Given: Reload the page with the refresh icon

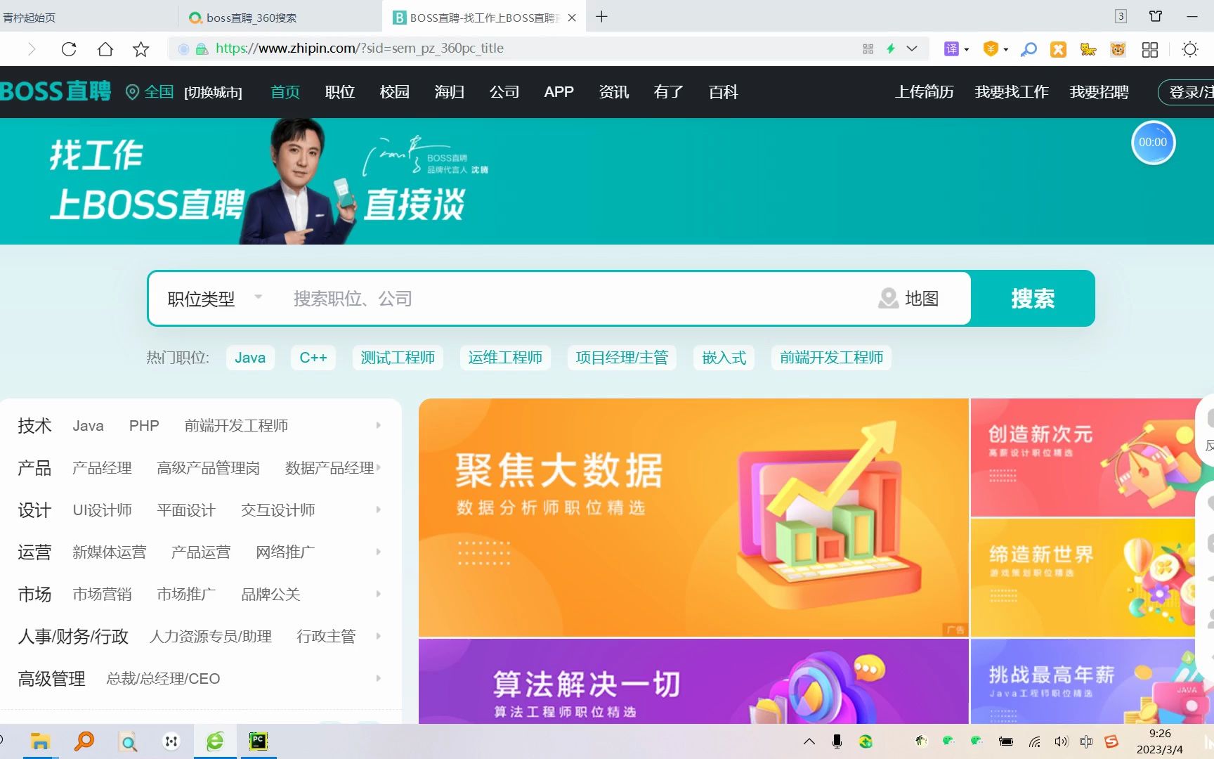Looking at the screenshot, I should point(69,49).
